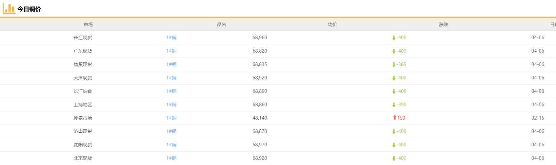Click the green down arrow in 长江现货 row
This screenshot has width=556, height=165.
[394, 38]
